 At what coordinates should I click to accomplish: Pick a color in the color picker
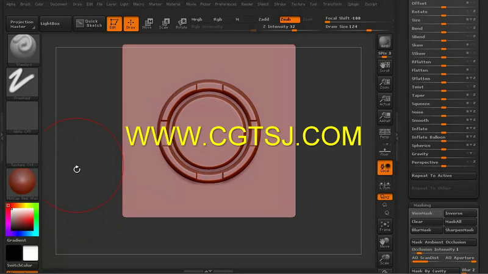coord(22,219)
